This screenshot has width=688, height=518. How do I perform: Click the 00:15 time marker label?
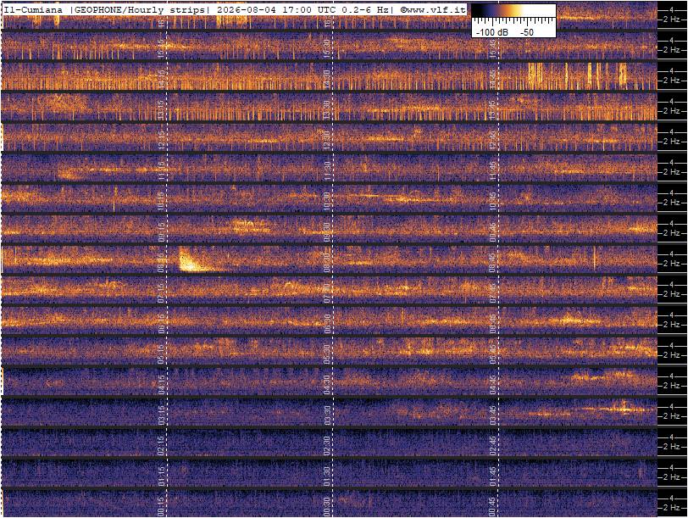tap(162, 507)
